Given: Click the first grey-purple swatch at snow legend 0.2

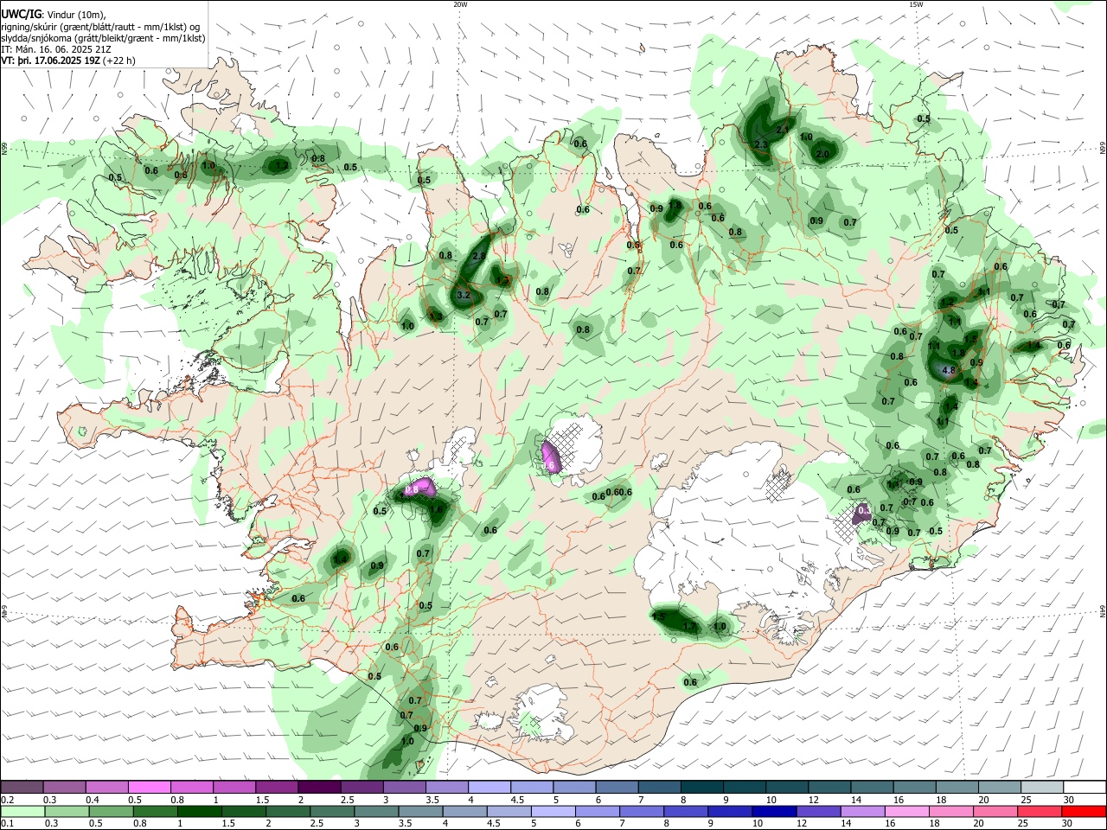Looking at the screenshot, I should click(22, 787).
